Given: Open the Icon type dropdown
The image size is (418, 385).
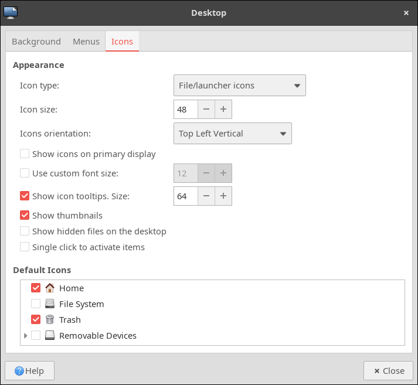Looking at the screenshot, I should 240,86.
